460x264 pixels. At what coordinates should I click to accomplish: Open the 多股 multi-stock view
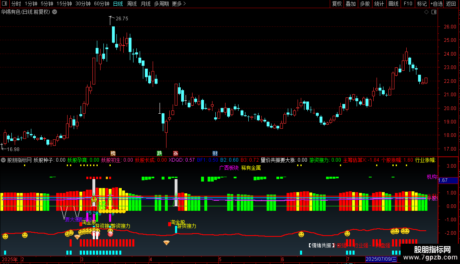click(365, 4)
